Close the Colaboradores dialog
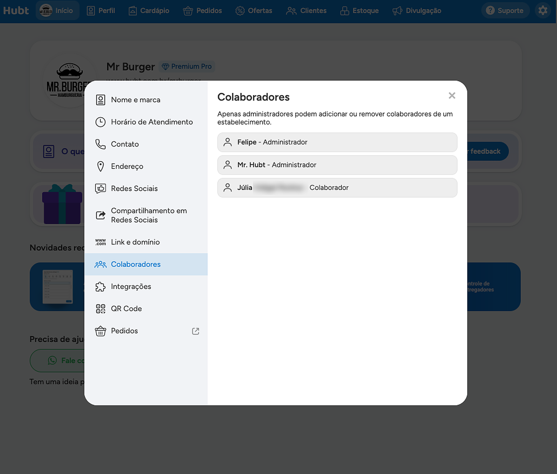The width and height of the screenshot is (557, 474). [x=452, y=96]
